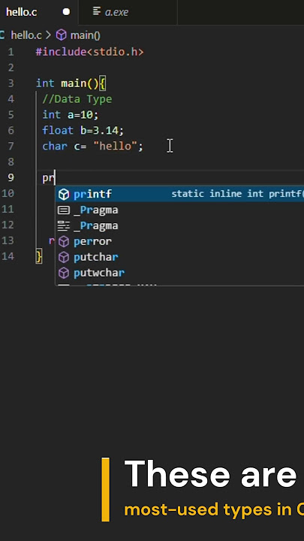The height and width of the screenshot is (541, 304).
Task: Choose perror from the suggestion list
Action: [x=179, y=241]
